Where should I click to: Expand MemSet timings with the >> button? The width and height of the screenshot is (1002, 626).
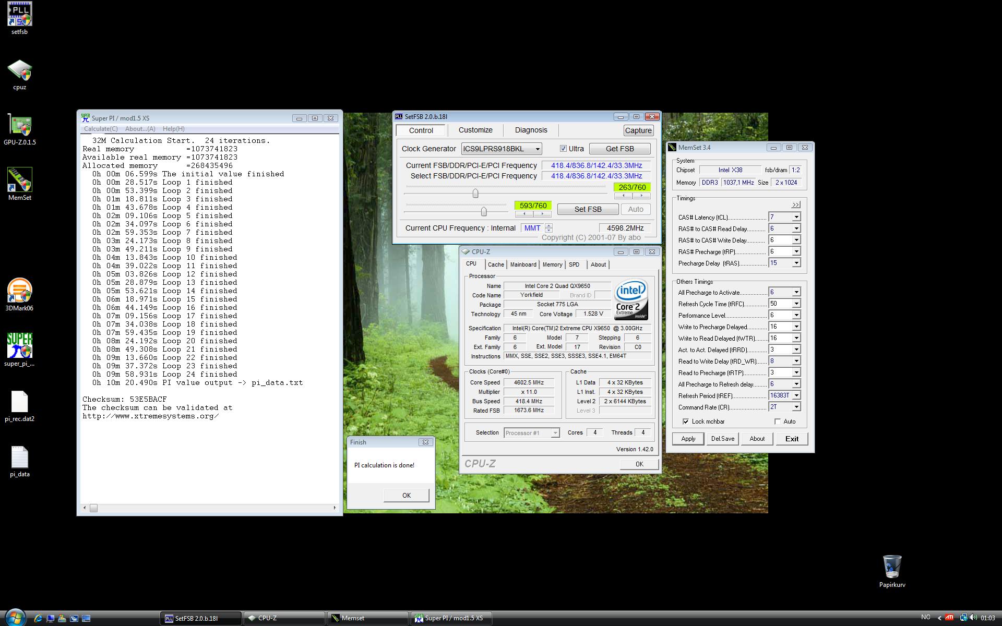(795, 204)
